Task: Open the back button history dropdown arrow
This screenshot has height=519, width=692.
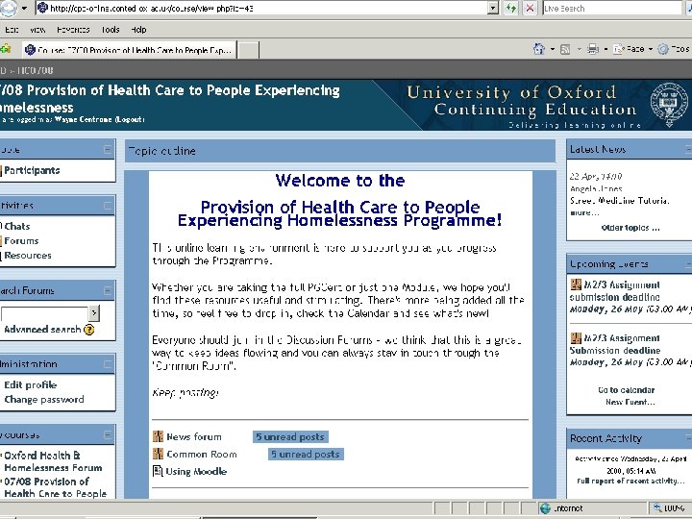Action: (x=24, y=8)
